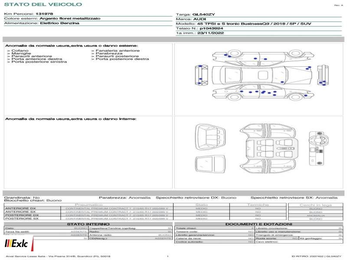Viewport: 347px width, 260px height.
Task: Click the Triangolo di emergenza row label
Action: [x=275, y=235]
